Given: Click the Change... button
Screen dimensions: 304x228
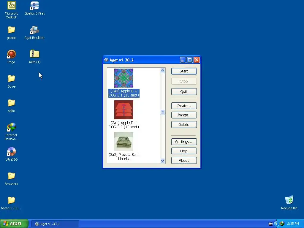Looking at the screenshot, I should [x=184, y=115].
